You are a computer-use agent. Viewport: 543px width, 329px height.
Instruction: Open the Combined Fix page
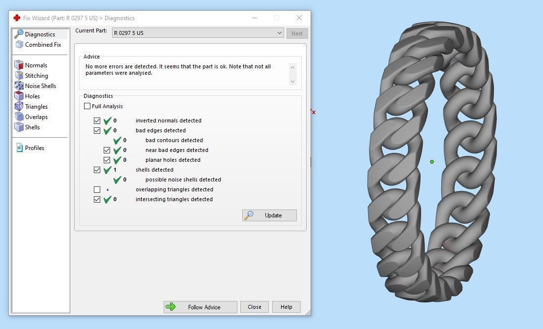(x=43, y=45)
